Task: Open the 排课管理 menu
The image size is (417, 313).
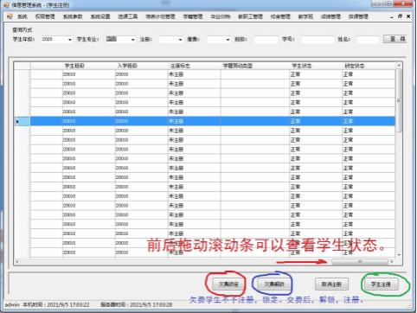Action: [358, 16]
